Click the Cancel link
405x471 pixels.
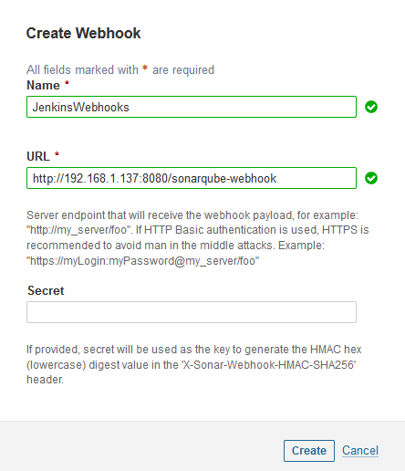[360, 451]
